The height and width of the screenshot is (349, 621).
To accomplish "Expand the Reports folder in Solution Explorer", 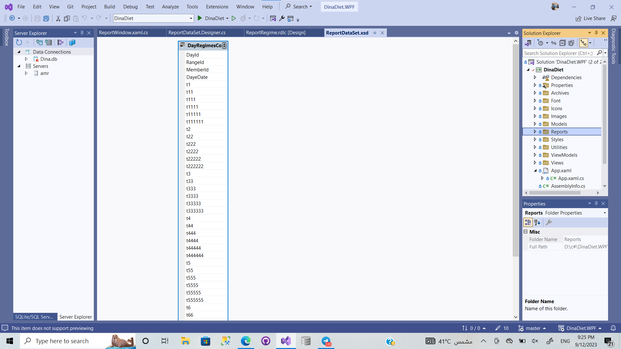I will 535,132.
